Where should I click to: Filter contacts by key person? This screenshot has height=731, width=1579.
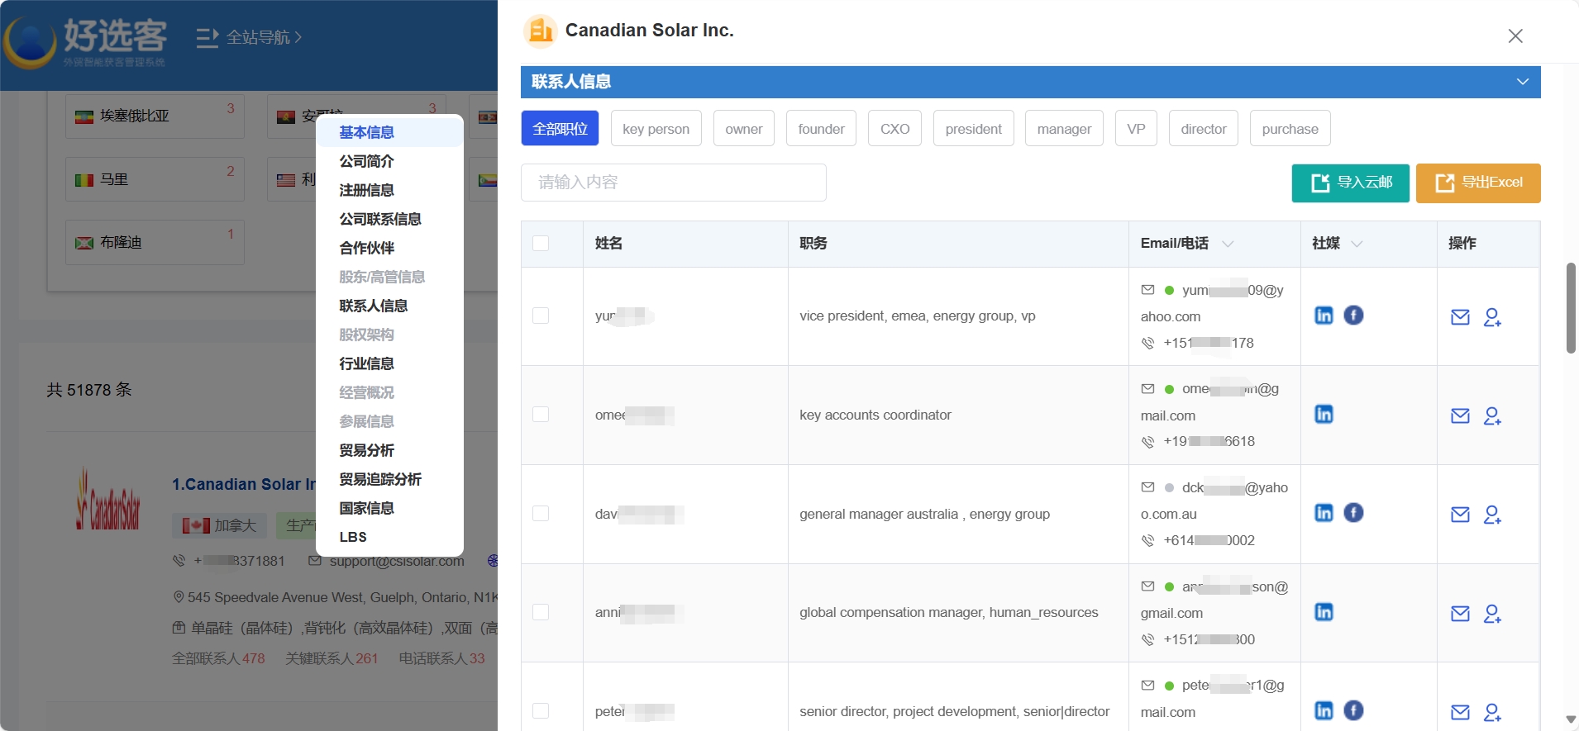click(656, 128)
